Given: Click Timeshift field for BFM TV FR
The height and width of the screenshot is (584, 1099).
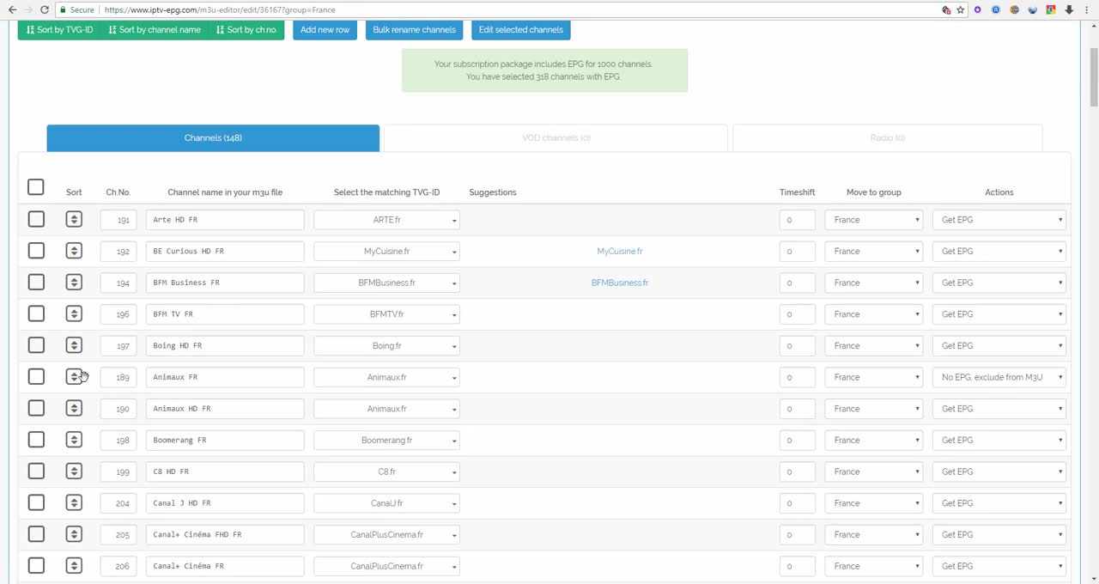Looking at the screenshot, I should (x=797, y=314).
